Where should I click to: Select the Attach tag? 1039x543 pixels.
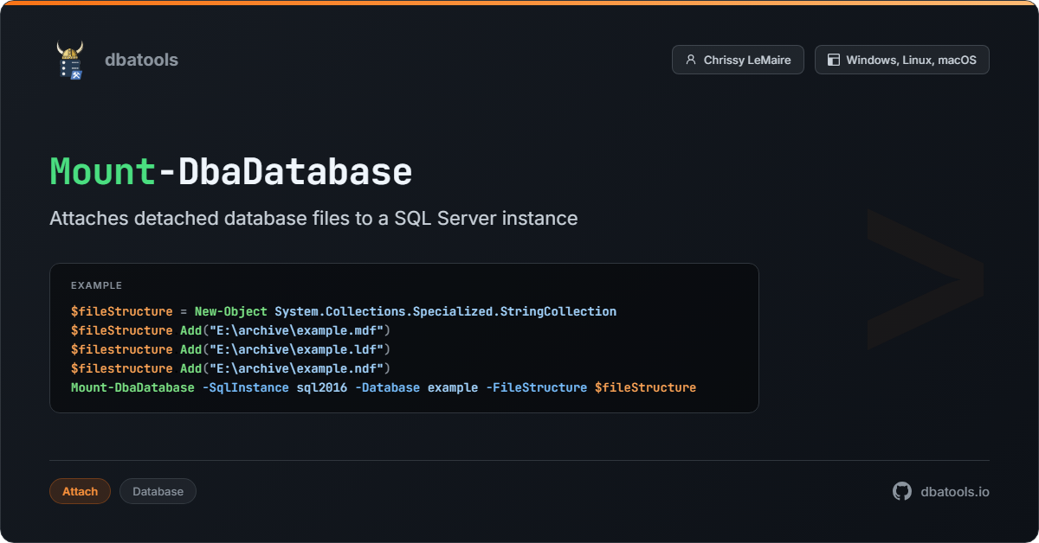pyautogui.click(x=80, y=491)
